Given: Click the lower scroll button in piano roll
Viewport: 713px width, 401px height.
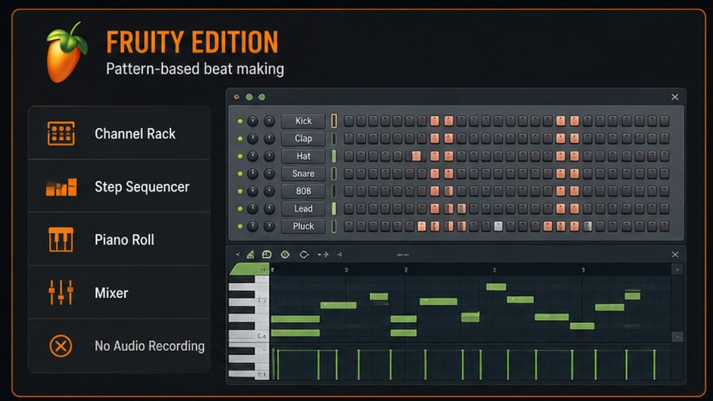Looking at the screenshot, I should click(677, 337).
